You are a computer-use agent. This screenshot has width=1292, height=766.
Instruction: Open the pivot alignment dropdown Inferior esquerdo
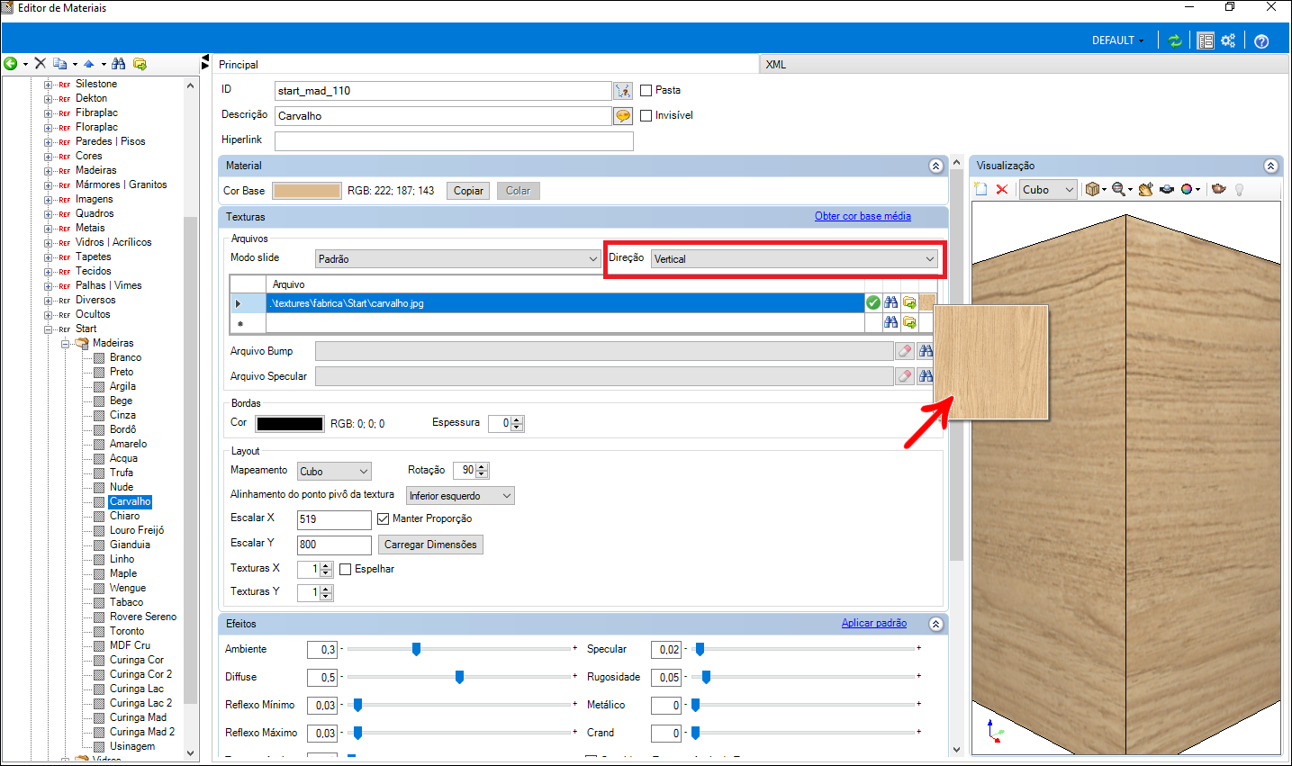[460, 496]
